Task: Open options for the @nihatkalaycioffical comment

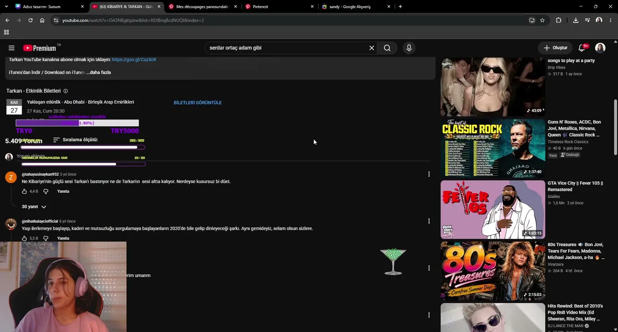Action: (429, 221)
